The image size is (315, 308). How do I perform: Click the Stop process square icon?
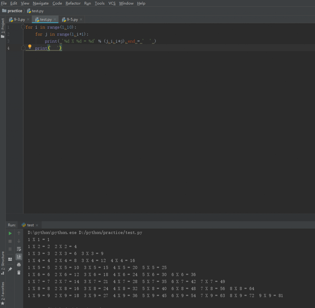[x=10, y=241]
